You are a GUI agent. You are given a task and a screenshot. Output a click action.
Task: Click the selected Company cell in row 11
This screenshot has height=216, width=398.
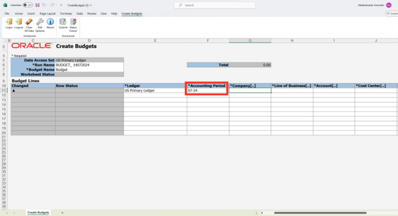tap(250, 90)
